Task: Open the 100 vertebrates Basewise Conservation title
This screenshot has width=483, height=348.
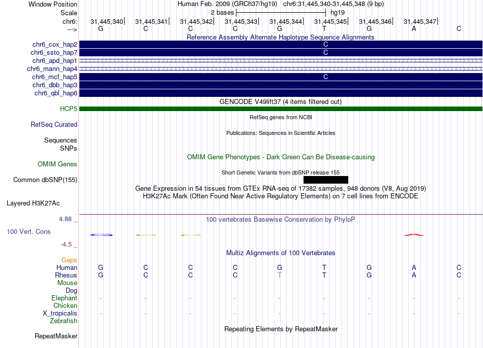Action: [x=281, y=220]
